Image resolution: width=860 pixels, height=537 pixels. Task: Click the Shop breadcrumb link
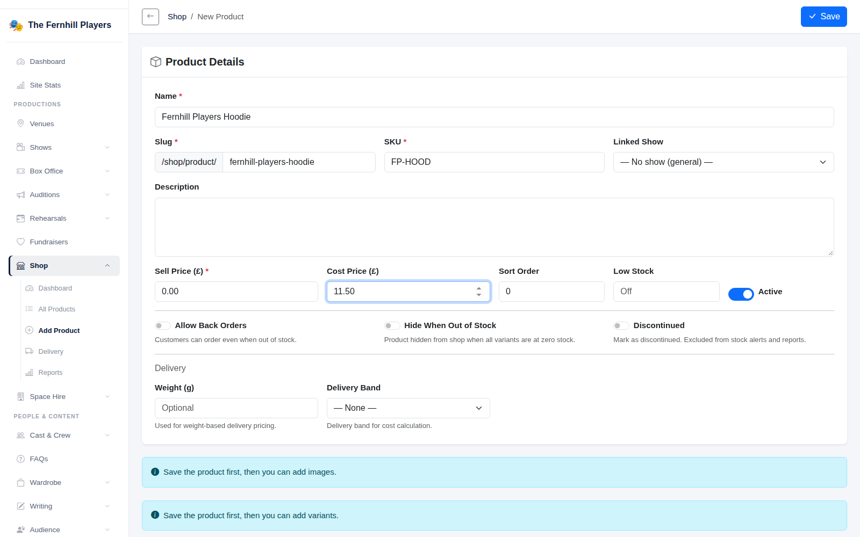(x=177, y=17)
